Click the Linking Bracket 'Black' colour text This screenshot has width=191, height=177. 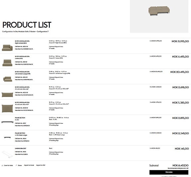click(51, 148)
